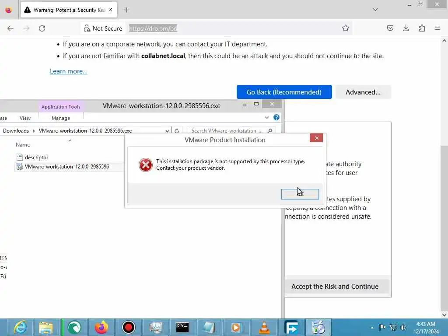Click Accept the Risk and Continue
This screenshot has height=336, width=448.
click(335, 286)
